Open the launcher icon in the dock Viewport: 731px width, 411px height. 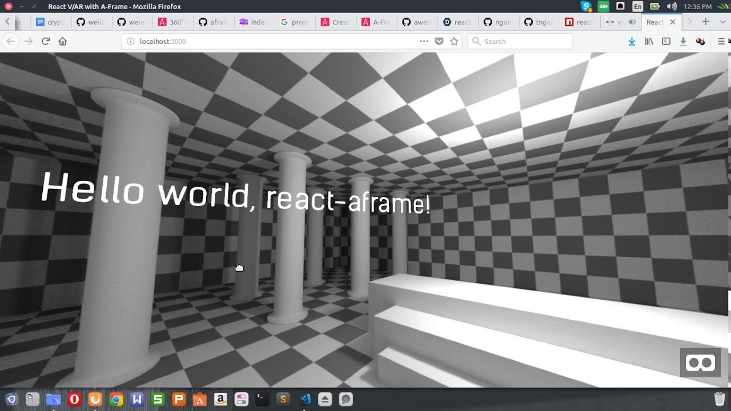click(x=11, y=400)
